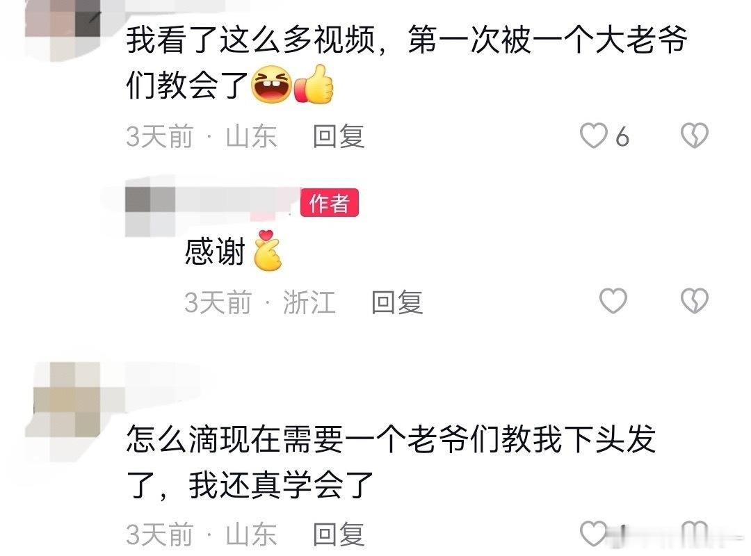This screenshot has width=751, height=556.
Task: Like the first comment with 6 likes
Action: point(593,135)
